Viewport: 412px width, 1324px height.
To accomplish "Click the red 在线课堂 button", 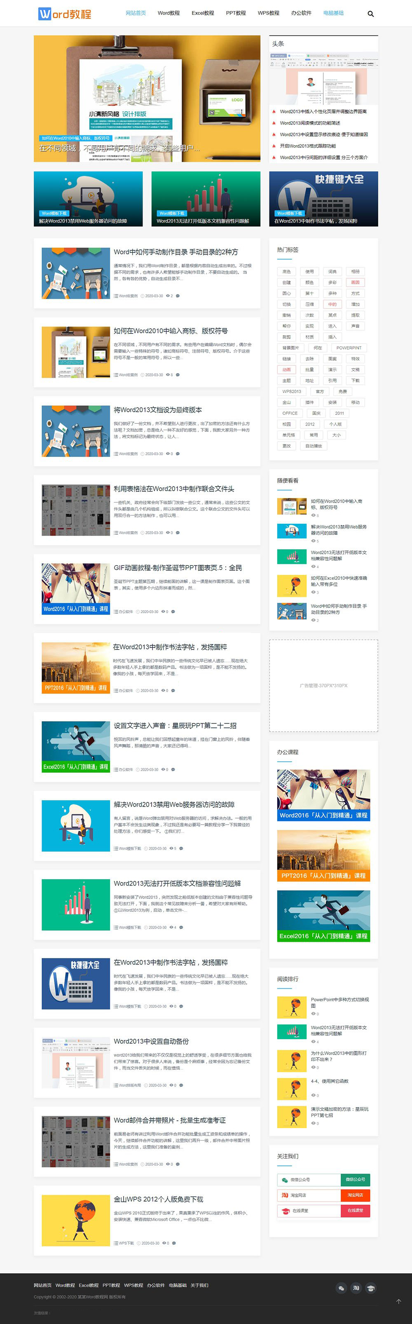I will (x=356, y=1211).
